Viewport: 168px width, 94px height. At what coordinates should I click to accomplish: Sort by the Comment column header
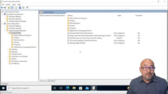[x=139, y=15]
